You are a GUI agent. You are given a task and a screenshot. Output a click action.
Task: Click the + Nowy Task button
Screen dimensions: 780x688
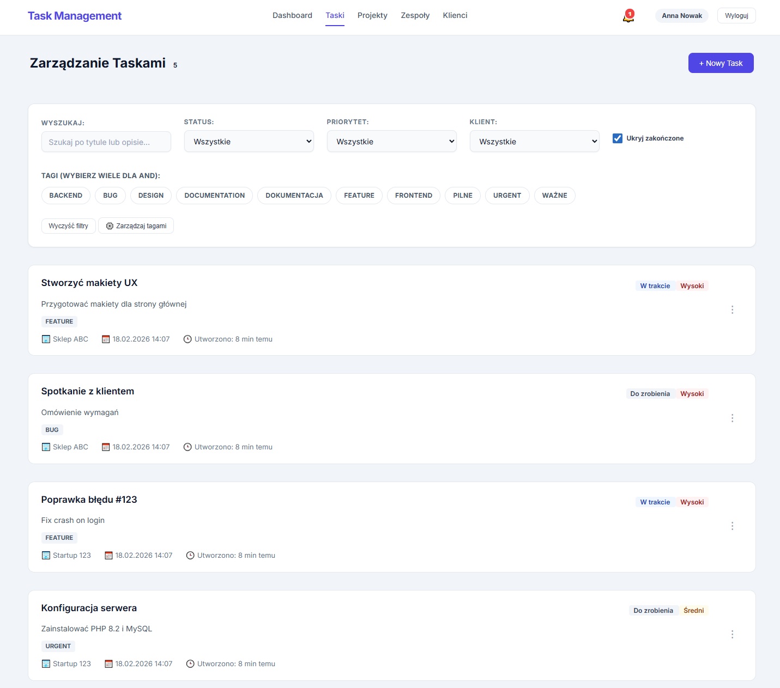pyautogui.click(x=721, y=63)
